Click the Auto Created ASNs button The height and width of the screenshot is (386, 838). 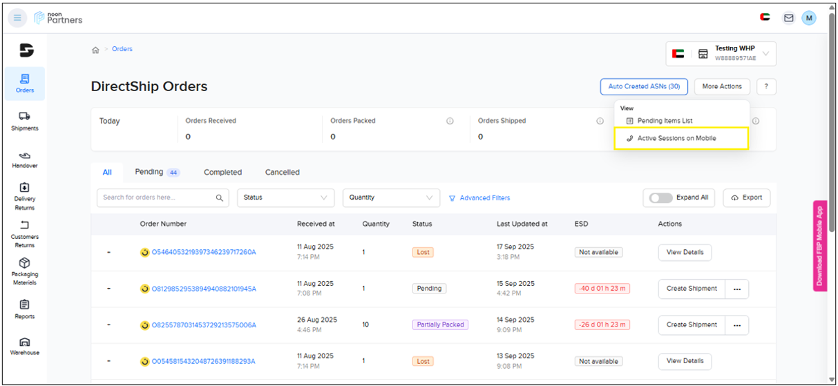644,86
